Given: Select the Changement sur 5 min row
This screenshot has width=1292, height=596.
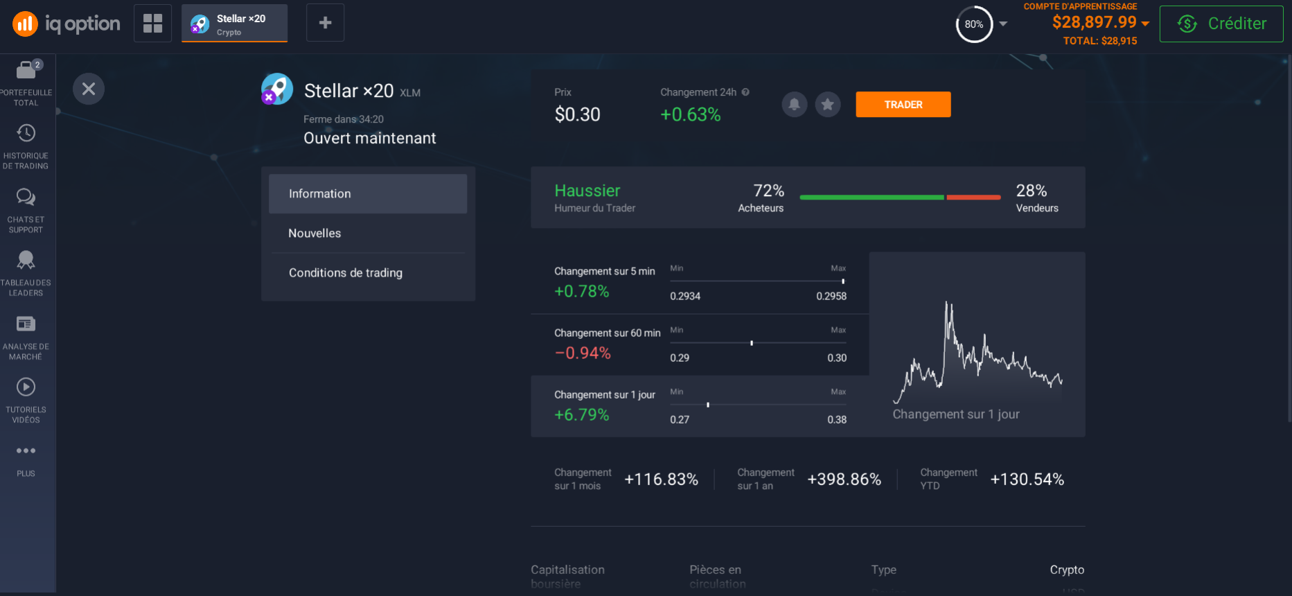Looking at the screenshot, I should pos(700,283).
